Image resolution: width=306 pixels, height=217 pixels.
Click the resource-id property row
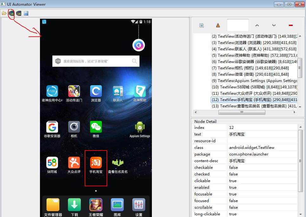245,141
